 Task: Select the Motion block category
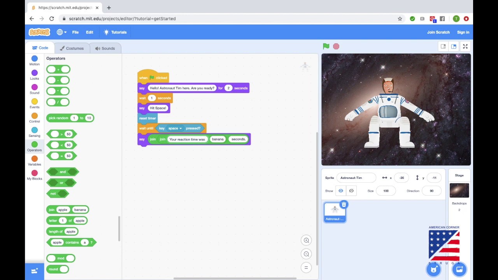(34, 61)
